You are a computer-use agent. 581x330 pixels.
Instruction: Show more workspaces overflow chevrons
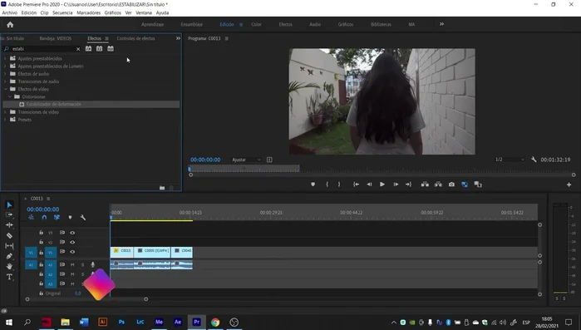(441, 24)
